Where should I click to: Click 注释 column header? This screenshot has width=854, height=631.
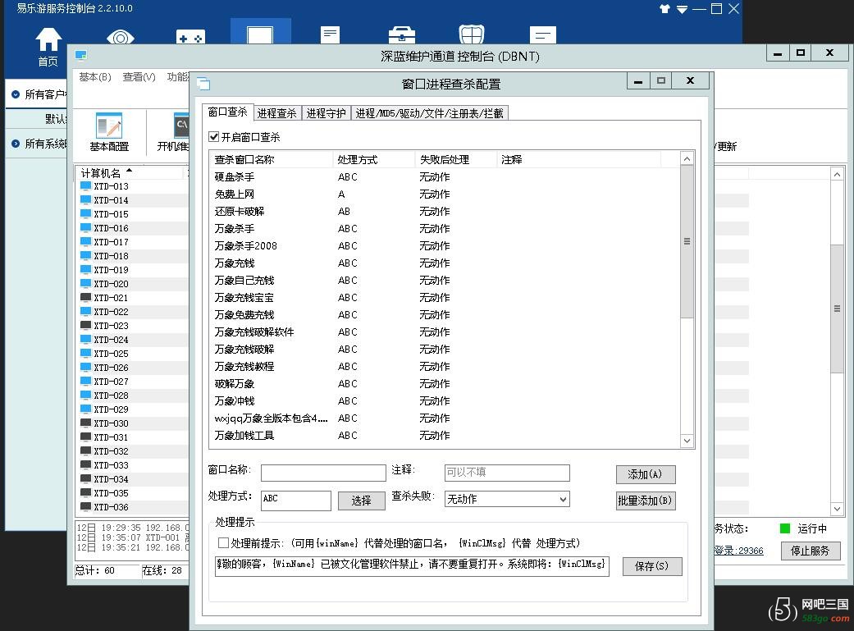579,160
